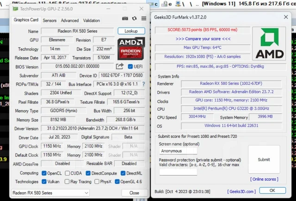Open the Radeon RX 580 Series GPU dropdown
This screenshot has height=201, width=296.
pos(50,193)
